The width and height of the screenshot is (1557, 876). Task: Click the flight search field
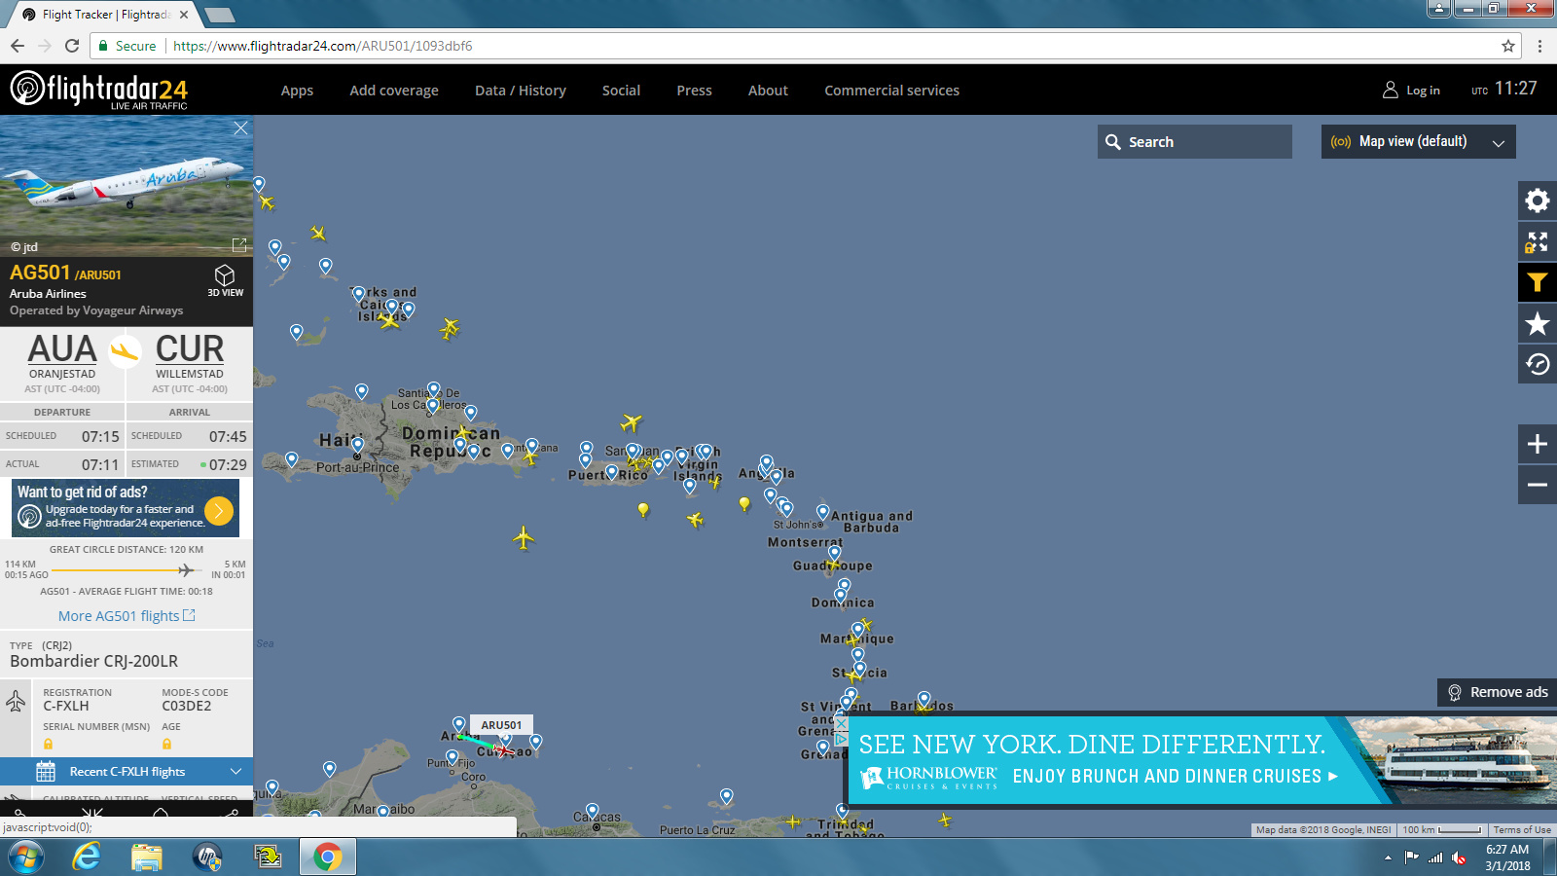1195,141
